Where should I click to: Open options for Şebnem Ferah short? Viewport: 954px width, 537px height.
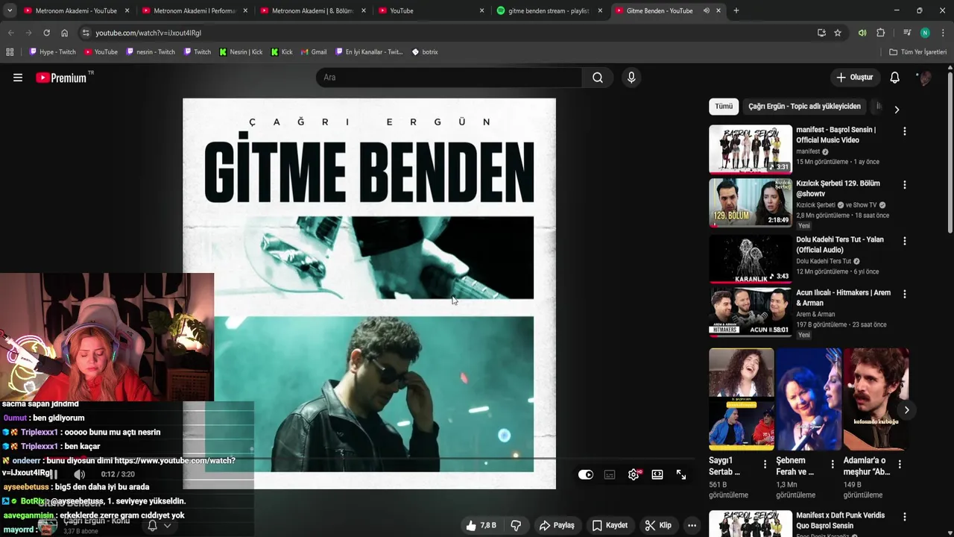[x=833, y=464]
